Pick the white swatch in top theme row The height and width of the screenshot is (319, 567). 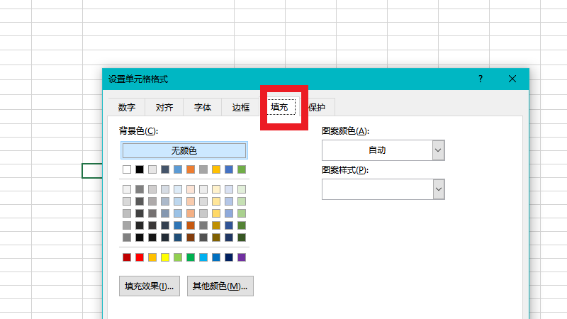click(127, 169)
